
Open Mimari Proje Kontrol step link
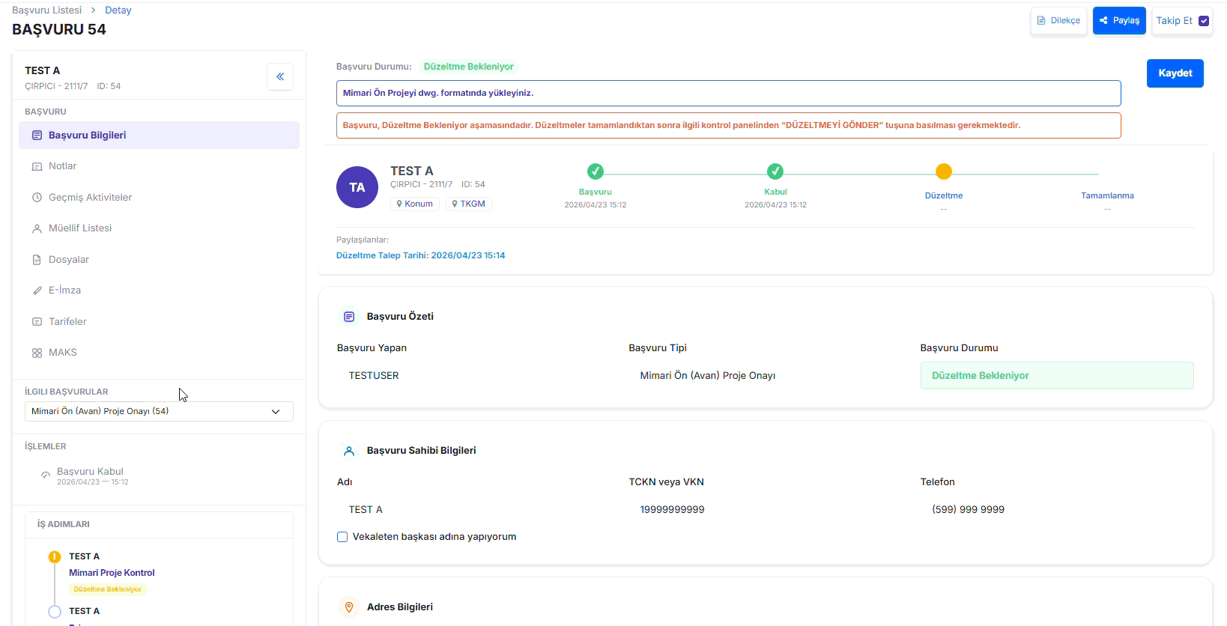coord(112,573)
